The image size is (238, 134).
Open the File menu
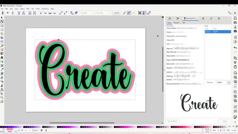[x=2, y=9]
